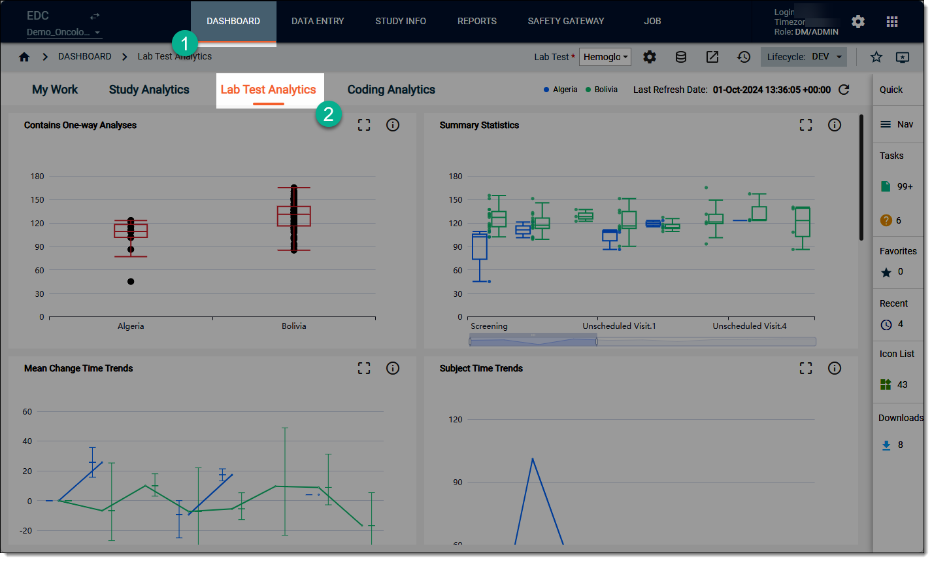Click the Unscheduled Visit.4 axis label
Screen dimensions: 932x561
coord(750,326)
